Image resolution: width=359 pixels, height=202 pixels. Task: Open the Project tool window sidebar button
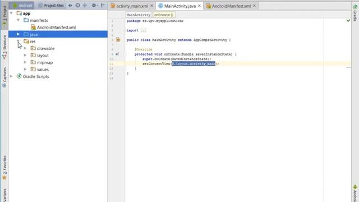(4, 16)
